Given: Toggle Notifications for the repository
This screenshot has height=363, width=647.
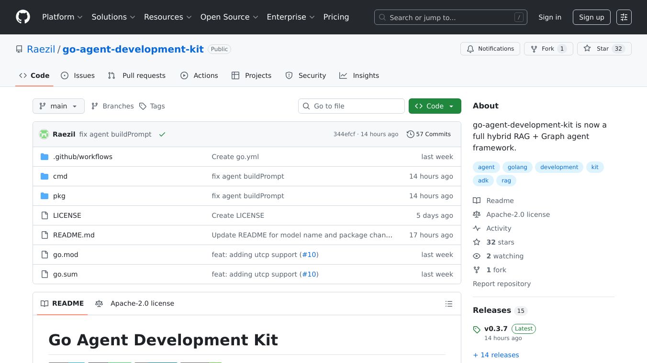Looking at the screenshot, I should [x=490, y=49].
